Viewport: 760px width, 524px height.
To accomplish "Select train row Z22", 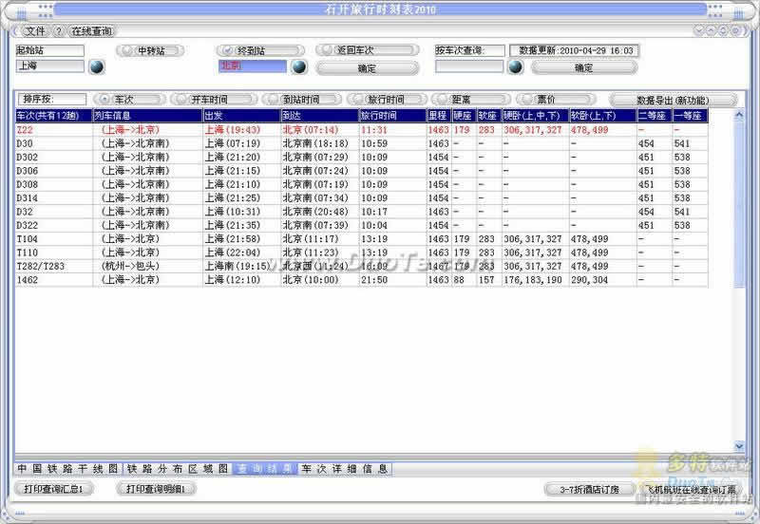I will [362, 130].
